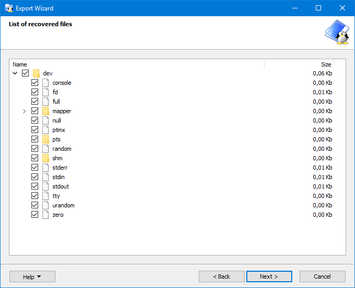Uncheck the fd checkbox
Image resolution: width=355 pixels, height=288 pixels.
tap(35, 92)
